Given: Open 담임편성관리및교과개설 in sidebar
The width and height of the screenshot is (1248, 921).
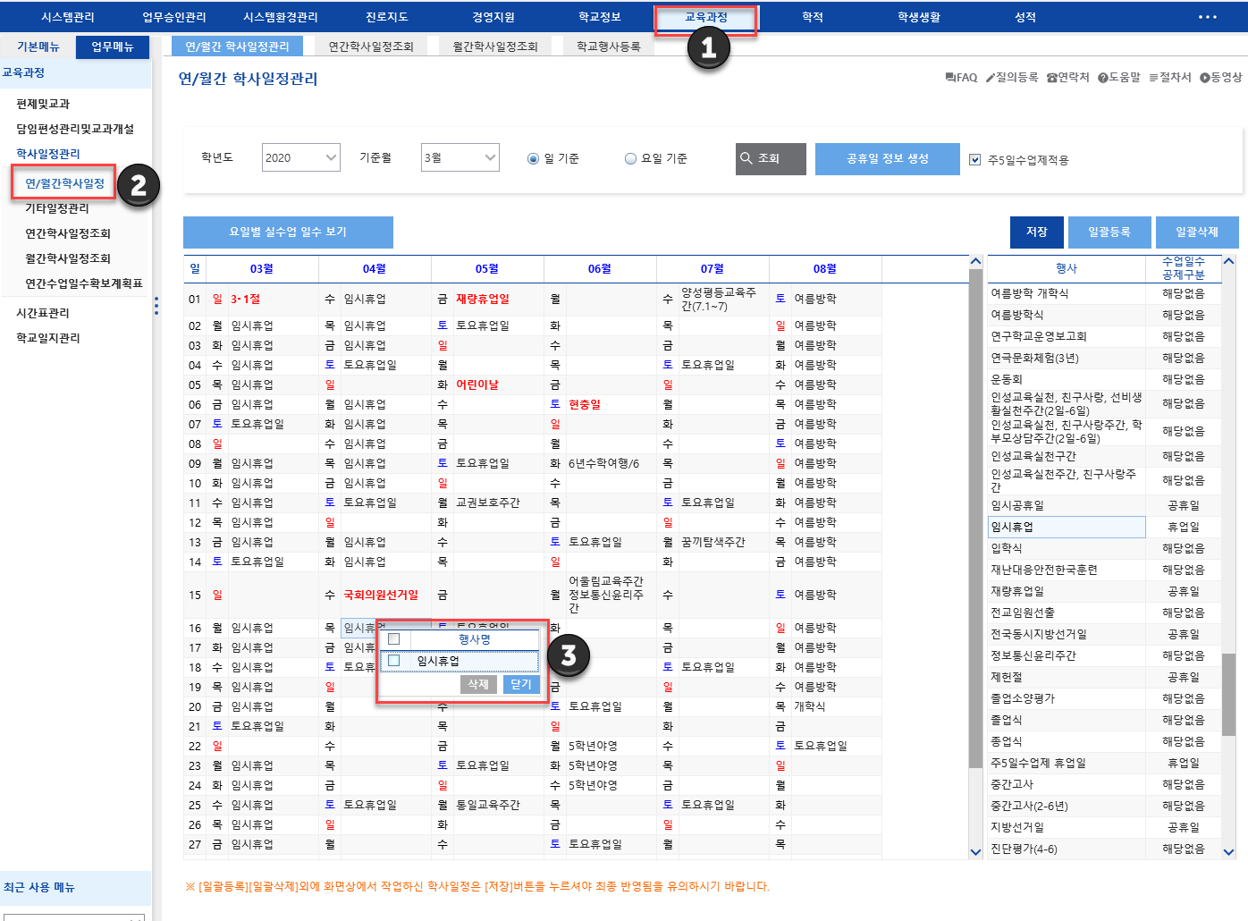Looking at the screenshot, I should pos(75,129).
